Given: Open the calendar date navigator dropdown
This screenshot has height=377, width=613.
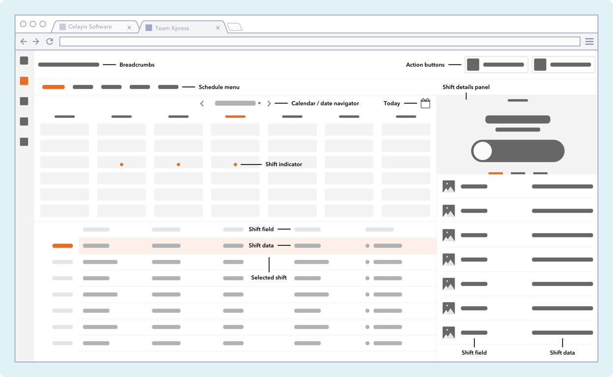Looking at the screenshot, I should coord(238,104).
